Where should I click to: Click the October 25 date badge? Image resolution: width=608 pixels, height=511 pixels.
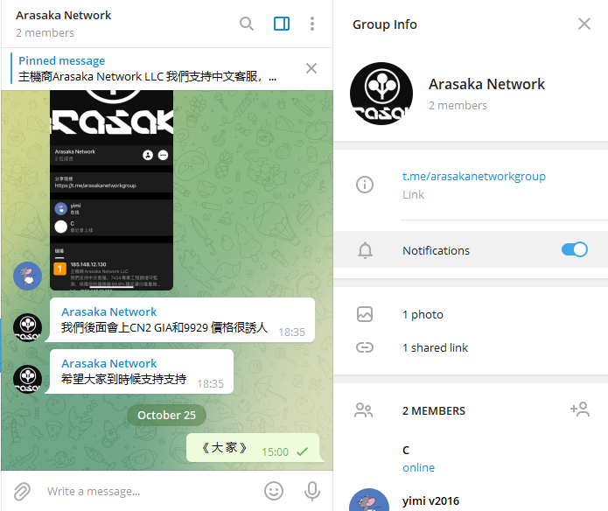point(166,416)
